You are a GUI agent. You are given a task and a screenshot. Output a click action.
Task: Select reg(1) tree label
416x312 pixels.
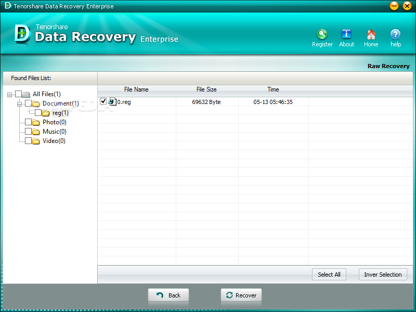(x=60, y=113)
